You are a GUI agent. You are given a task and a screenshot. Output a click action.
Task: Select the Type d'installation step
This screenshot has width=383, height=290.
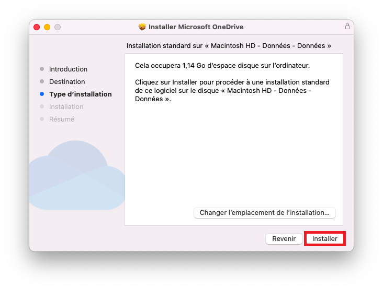click(81, 94)
